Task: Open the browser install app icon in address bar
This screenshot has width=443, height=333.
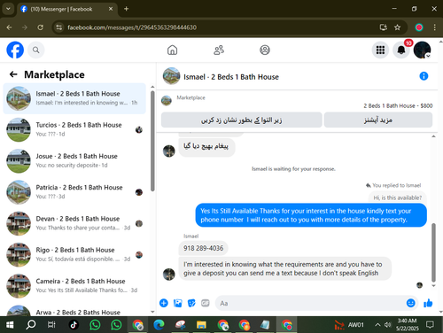Action: pyautogui.click(x=384, y=27)
